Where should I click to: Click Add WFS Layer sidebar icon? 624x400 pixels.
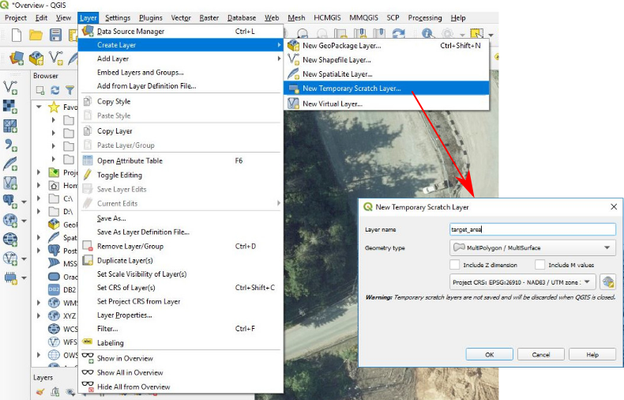coord(10,258)
